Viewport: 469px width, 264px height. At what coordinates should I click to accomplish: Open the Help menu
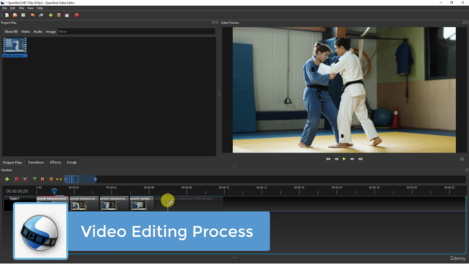click(x=40, y=8)
